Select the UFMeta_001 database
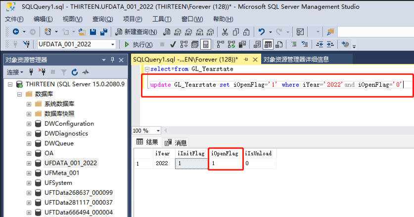Image resolution: width=414 pixels, height=217 pixels. [62, 173]
